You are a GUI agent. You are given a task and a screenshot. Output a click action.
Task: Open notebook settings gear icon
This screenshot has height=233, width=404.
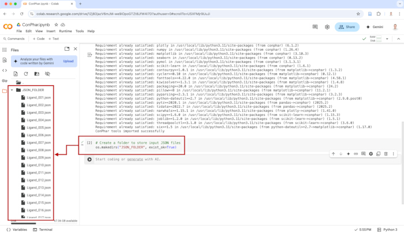(x=327, y=27)
